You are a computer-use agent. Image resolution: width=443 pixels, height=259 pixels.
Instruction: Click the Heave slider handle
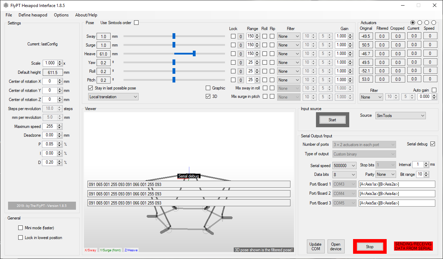click(x=194, y=53)
